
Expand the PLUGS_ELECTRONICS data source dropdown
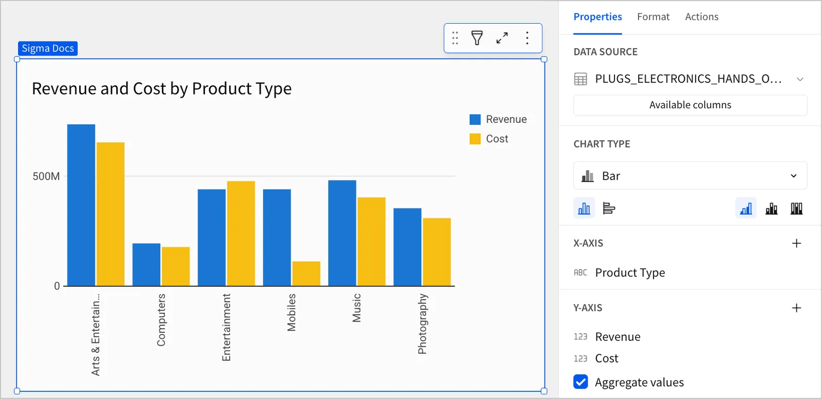[800, 79]
